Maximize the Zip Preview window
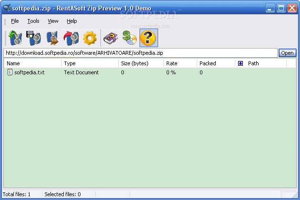The width and height of the screenshot is (300, 200). (x=281, y=8)
